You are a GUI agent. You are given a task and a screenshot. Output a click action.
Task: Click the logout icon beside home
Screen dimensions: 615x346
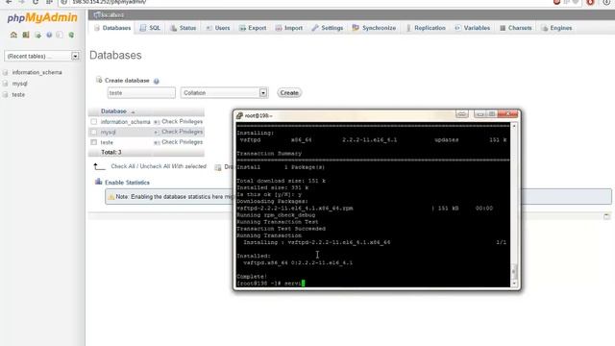pos(26,35)
